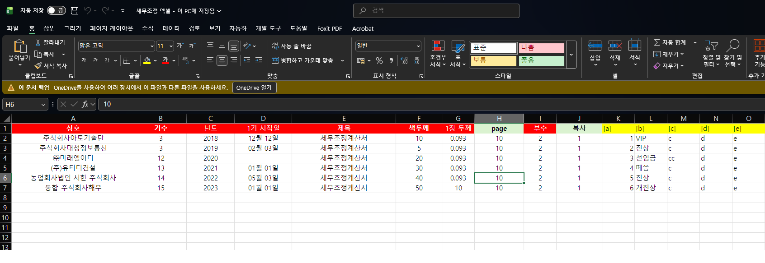Toggle center horizontal alignment
This screenshot has height=263, width=765.
pos(222,60)
